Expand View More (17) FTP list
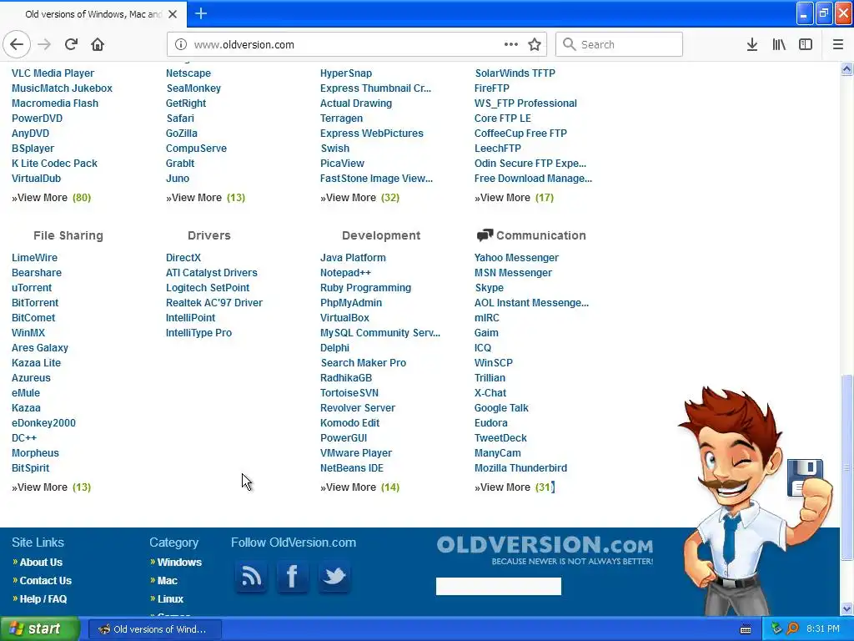Viewport: 854px width, 641px height. 514,197
